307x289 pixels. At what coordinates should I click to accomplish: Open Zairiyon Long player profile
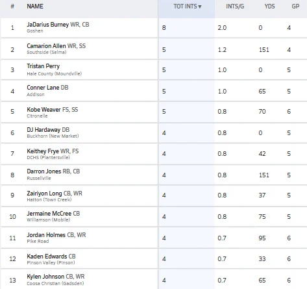pyautogui.click(x=44, y=194)
